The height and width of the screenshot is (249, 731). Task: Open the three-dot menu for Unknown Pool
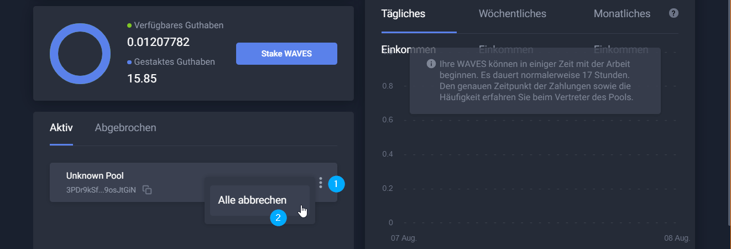pyautogui.click(x=321, y=183)
